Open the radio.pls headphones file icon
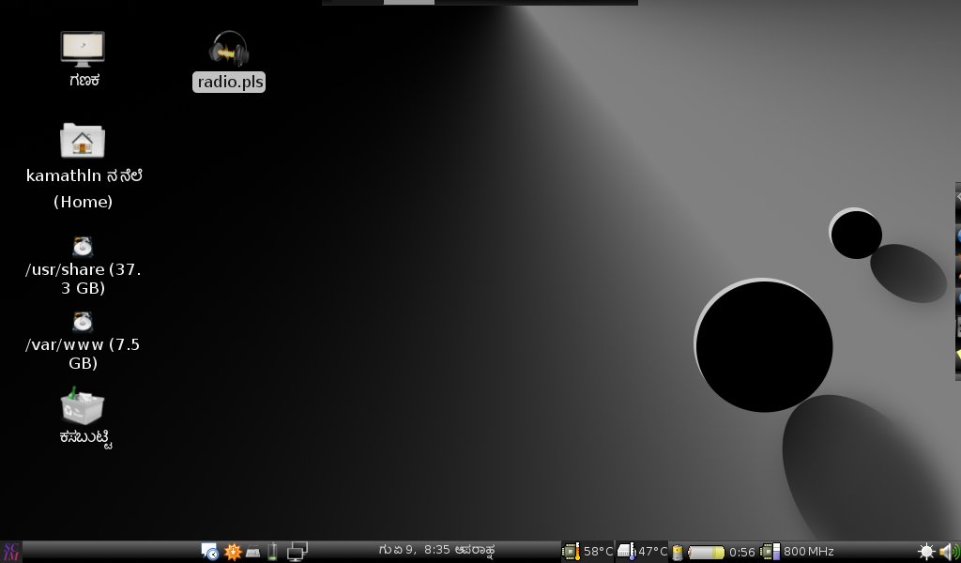Image resolution: width=961 pixels, height=563 pixels. coord(229,49)
